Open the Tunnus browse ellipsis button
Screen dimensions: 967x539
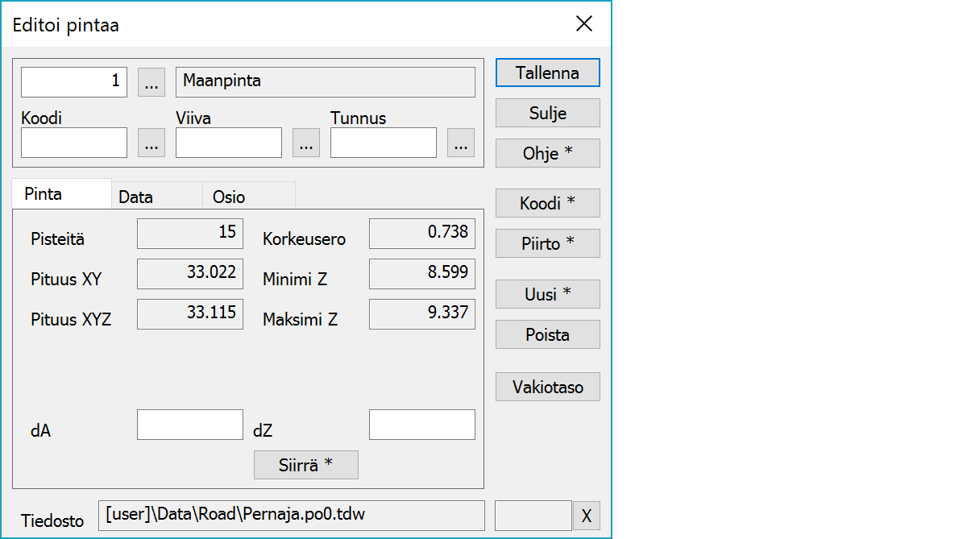[x=461, y=143]
